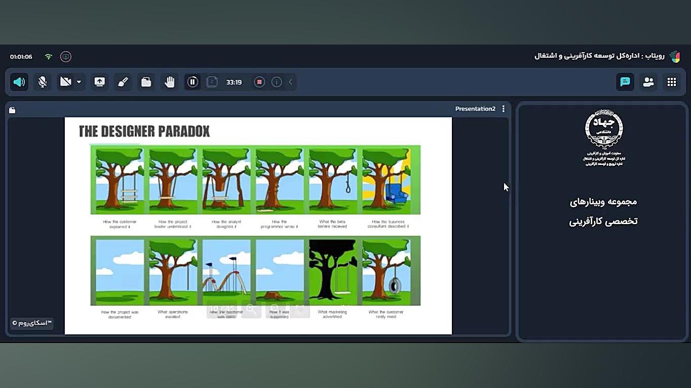This screenshot has width=691, height=388.
Task: Click caption What marketing advertised
Action: coord(333,315)
